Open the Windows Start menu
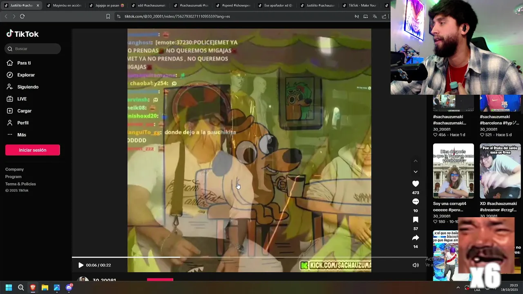This screenshot has width=523, height=294. tap(9, 287)
